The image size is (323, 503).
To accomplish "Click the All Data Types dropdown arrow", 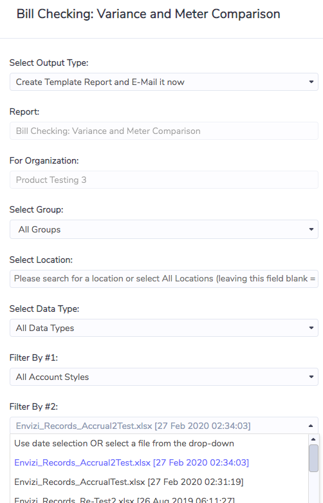I will pos(311,328).
